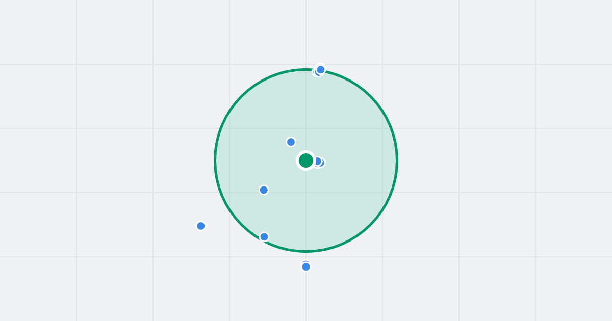612x321 pixels.
Task: Select the blue dot on the circle's lower-left edge
Action: click(x=264, y=236)
